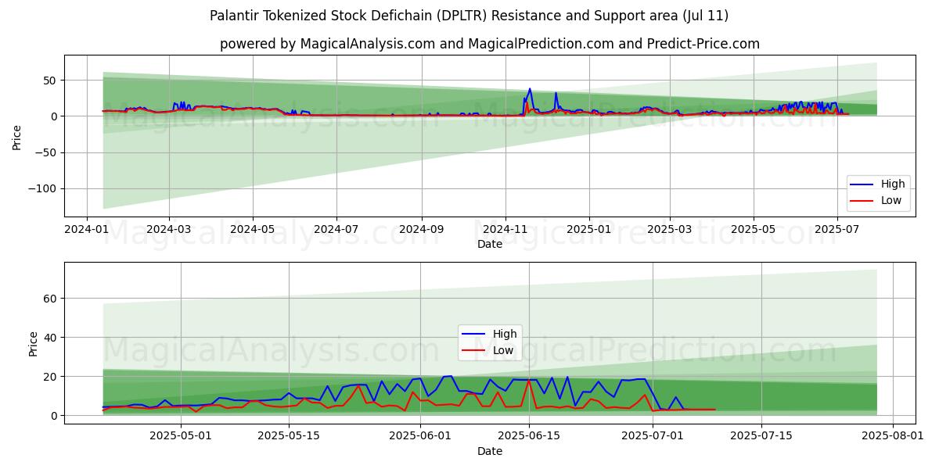Image resolution: width=939 pixels, height=469 pixels.
Task: Click 'High' in the bottom chart legend
Action: click(505, 334)
